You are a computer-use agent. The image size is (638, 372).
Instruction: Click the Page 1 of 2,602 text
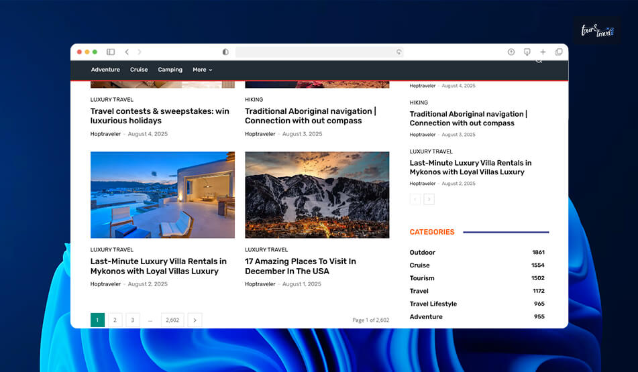[371, 320]
